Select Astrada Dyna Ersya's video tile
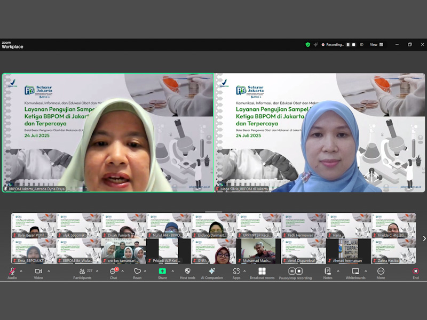This screenshot has width=427, height=320. 108,132
